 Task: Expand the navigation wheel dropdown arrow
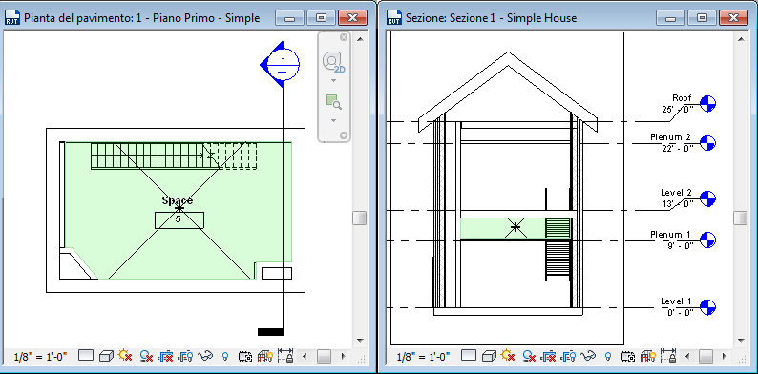tap(333, 81)
